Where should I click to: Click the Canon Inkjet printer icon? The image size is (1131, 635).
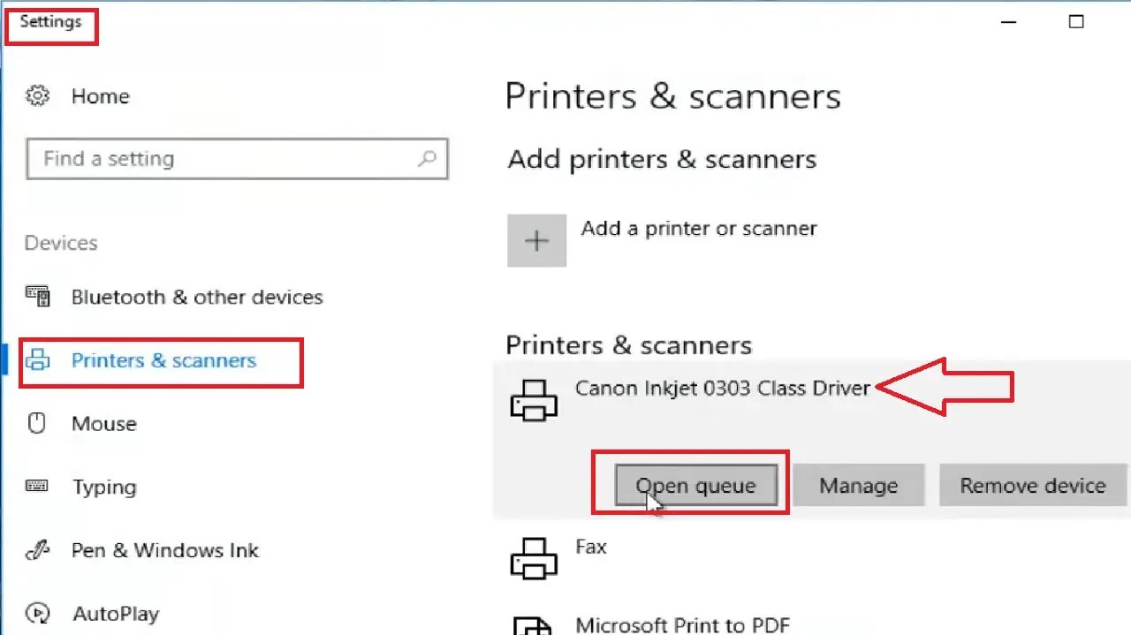(x=533, y=399)
